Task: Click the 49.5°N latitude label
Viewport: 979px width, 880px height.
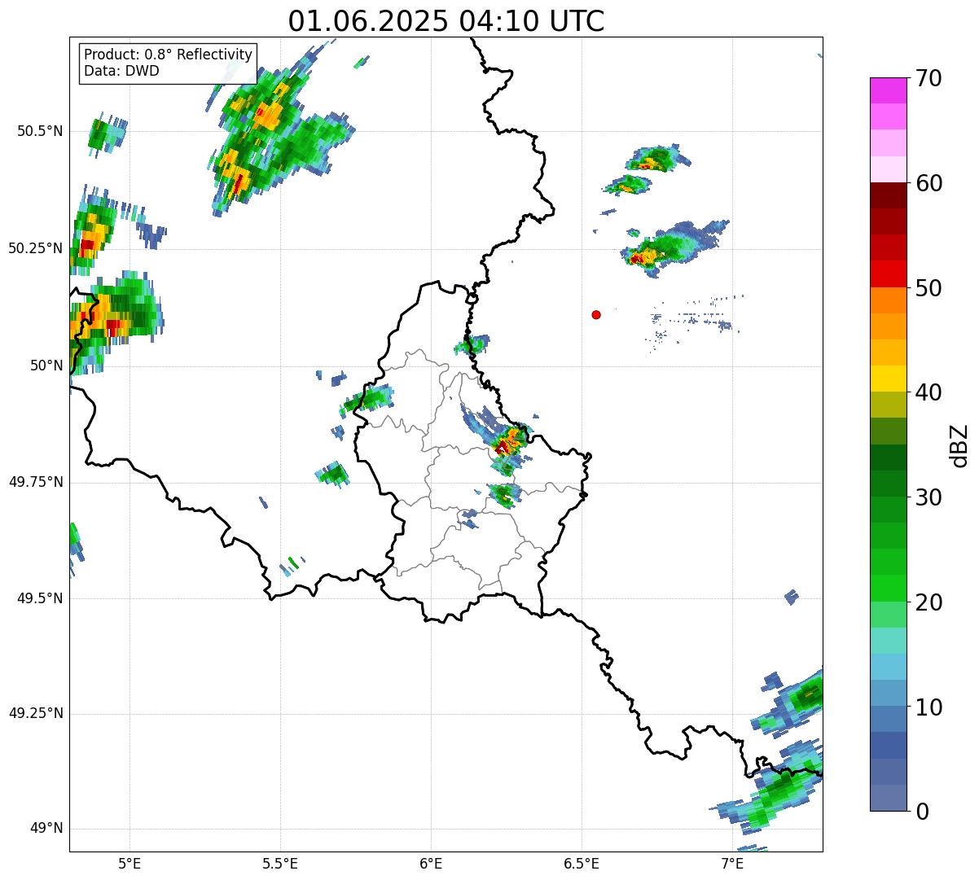Action: point(40,598)
